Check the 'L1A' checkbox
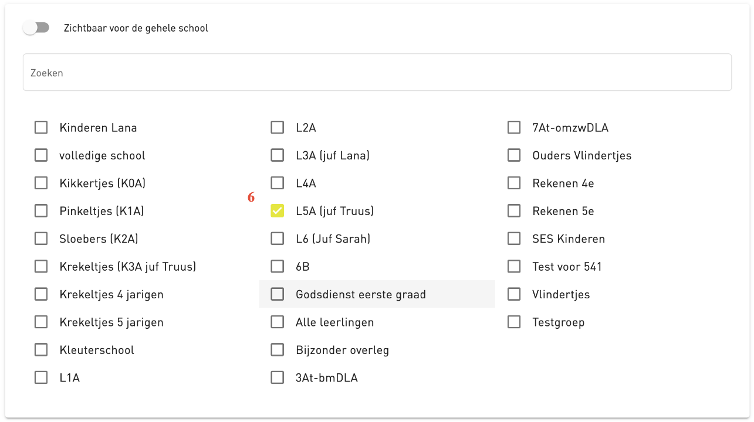This screenshot has width=754, height=422. pyautogui.click(x=40, y=377)
